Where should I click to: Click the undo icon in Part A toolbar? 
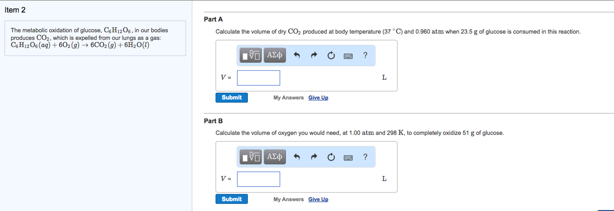pyautogui.click(x=296, y=55)
